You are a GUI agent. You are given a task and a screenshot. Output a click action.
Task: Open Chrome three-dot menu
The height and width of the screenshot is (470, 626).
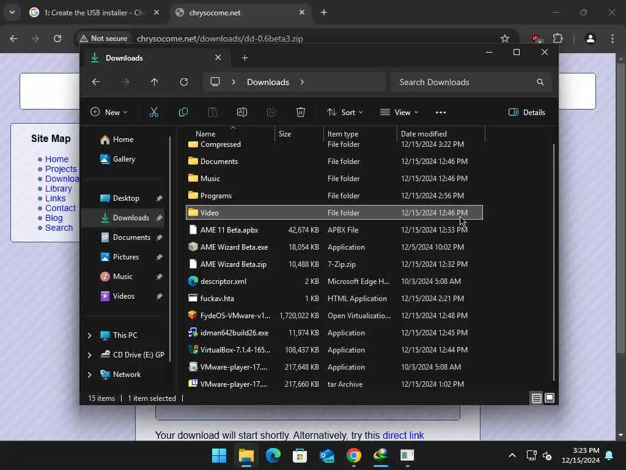pyautogui.click(x=613, y=39)
